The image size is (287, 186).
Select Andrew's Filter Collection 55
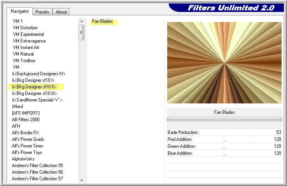(x=37, y=166)
